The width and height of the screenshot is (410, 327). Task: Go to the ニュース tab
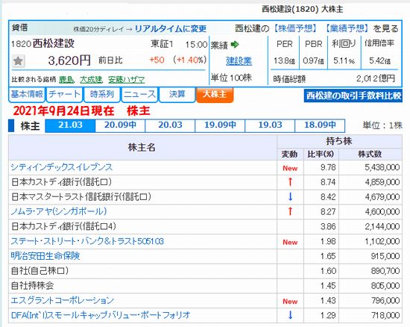tap(139, 94)
